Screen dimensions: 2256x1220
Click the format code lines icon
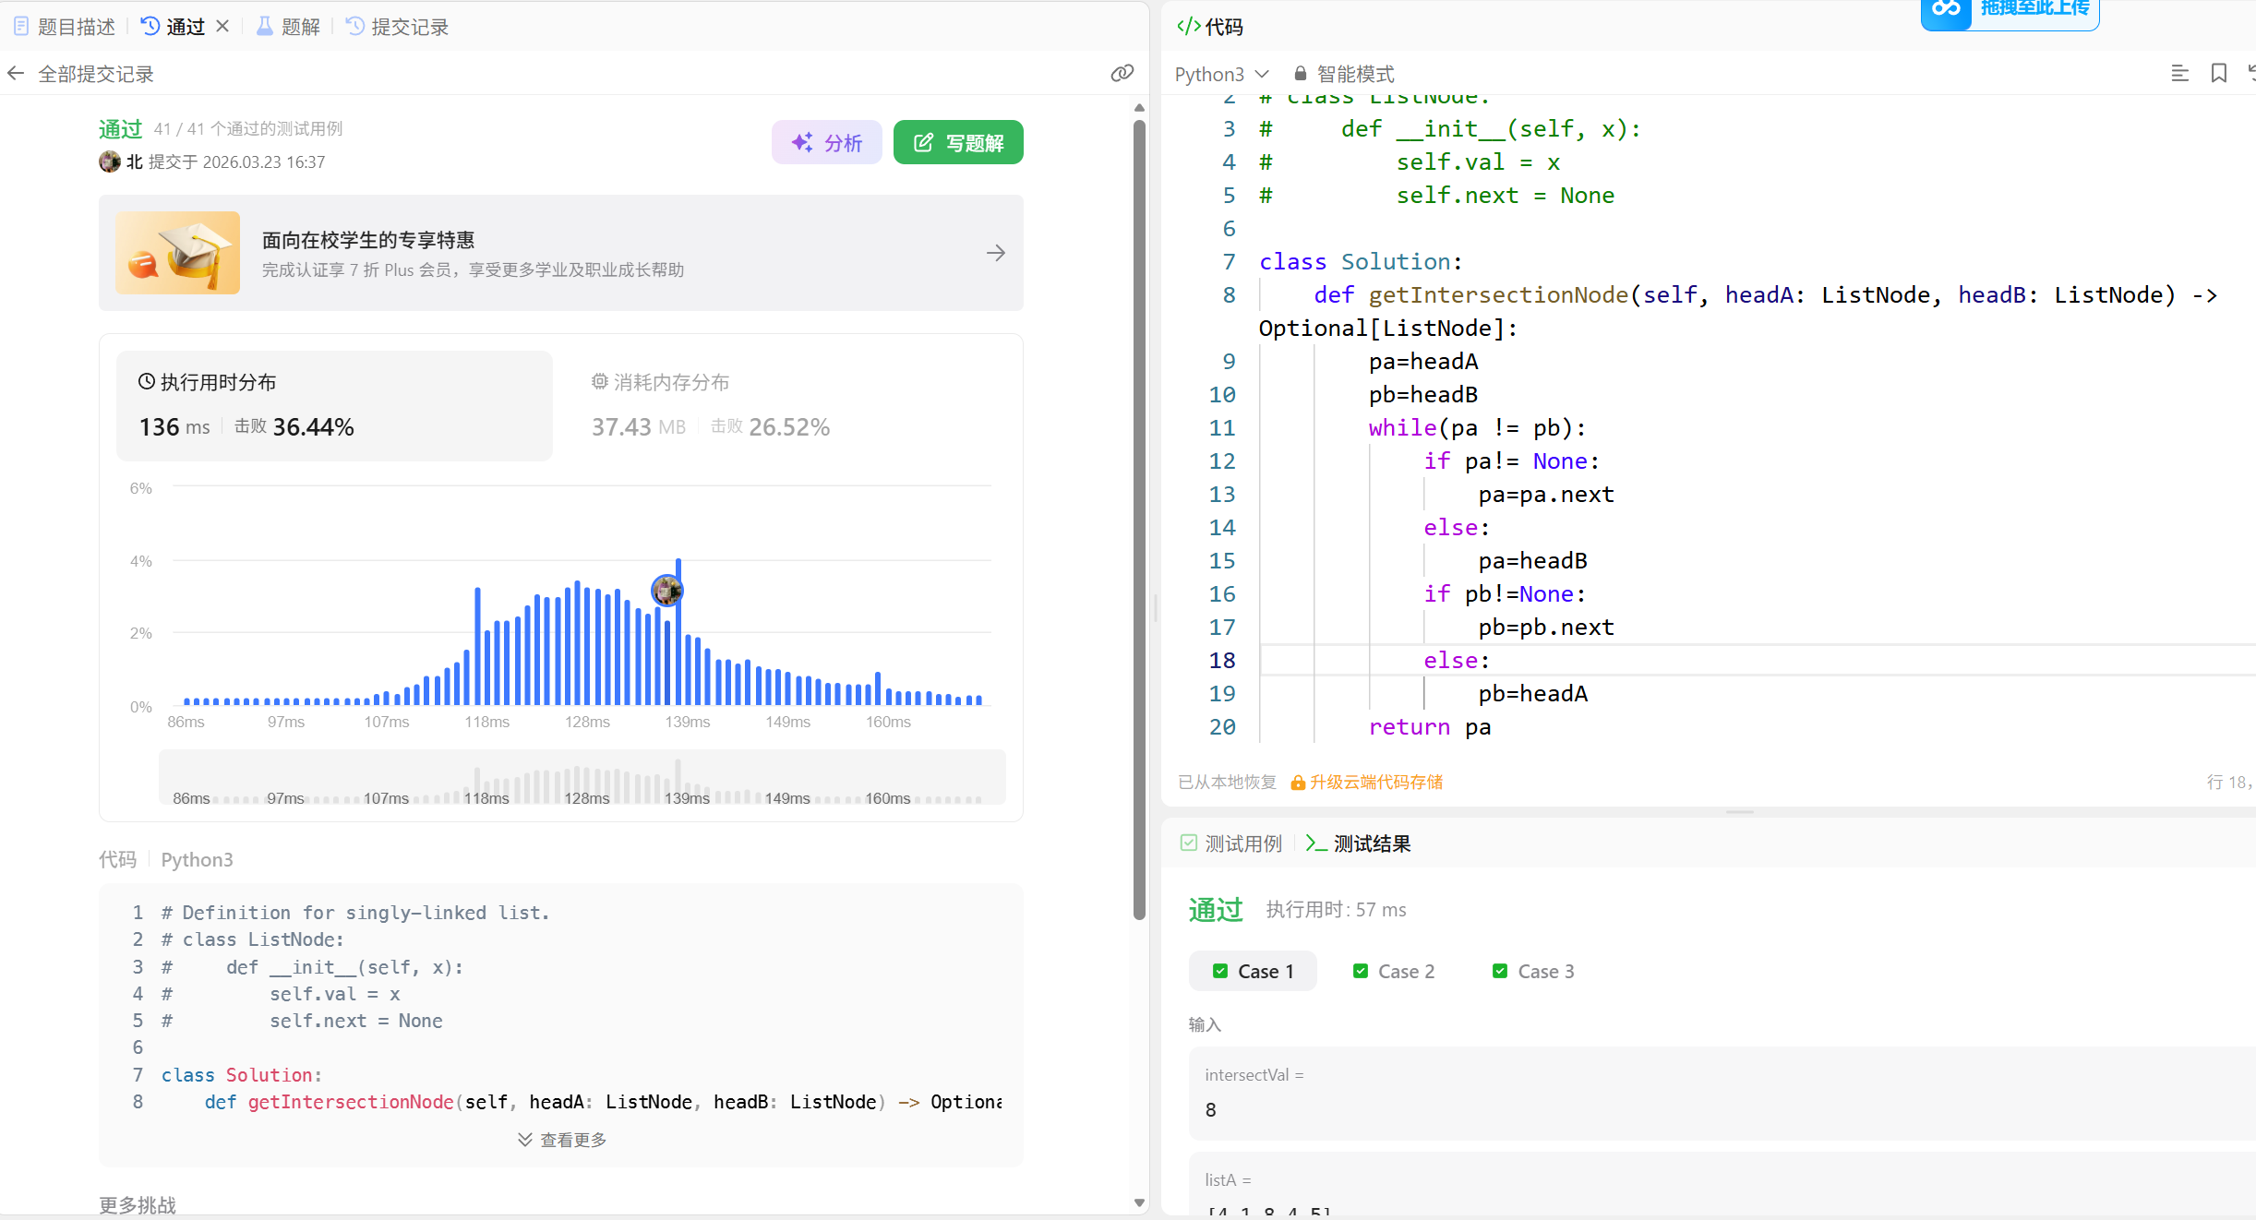tap(2179, 74)
